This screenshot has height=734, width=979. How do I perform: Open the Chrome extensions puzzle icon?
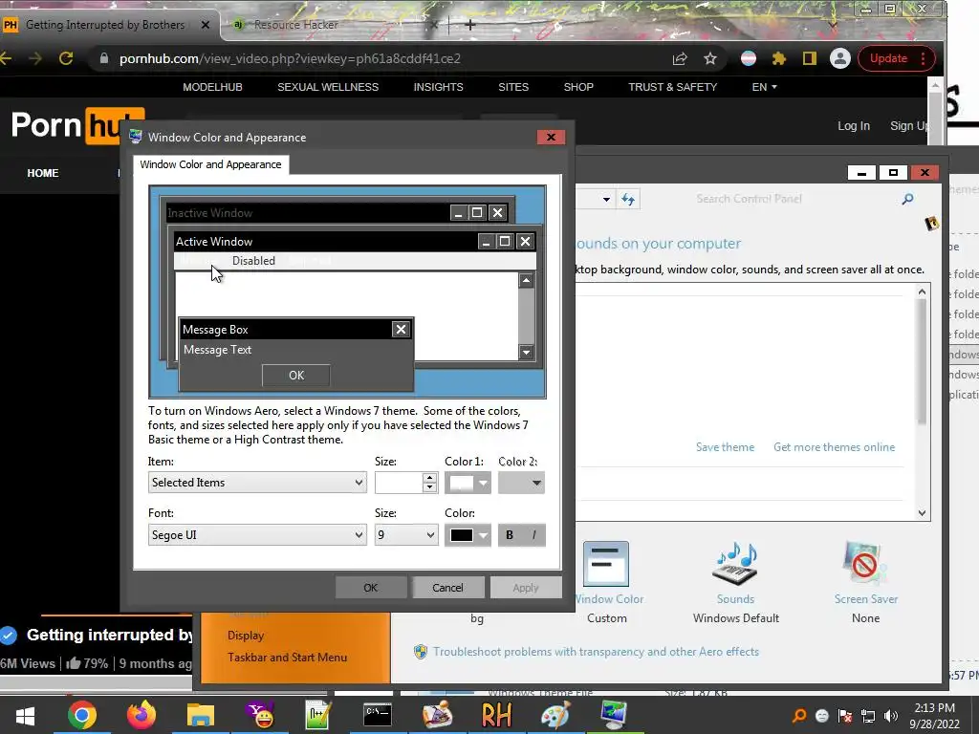point(778,58)
